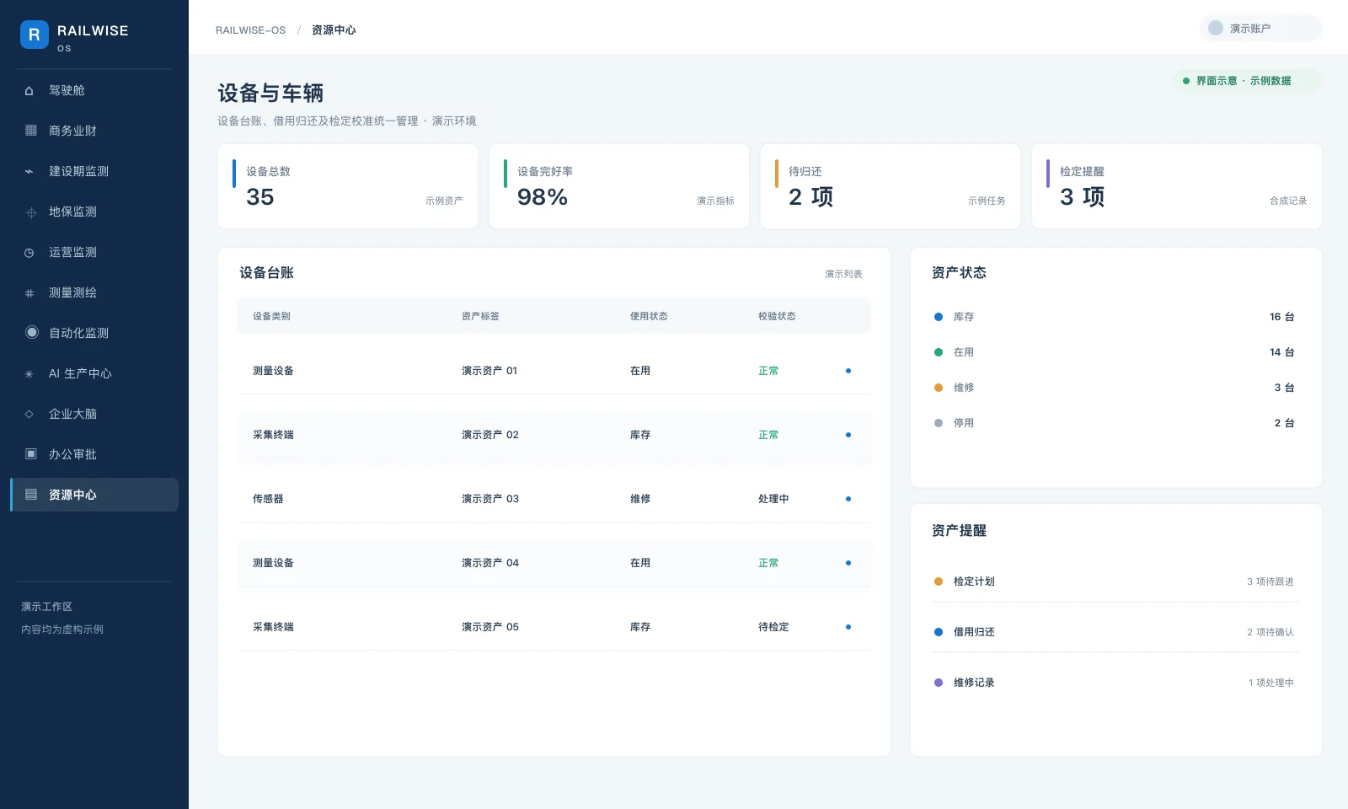Click the 资源中心 breadcrumb
This screenshot has height=809, width=1348.
point(334,30)
